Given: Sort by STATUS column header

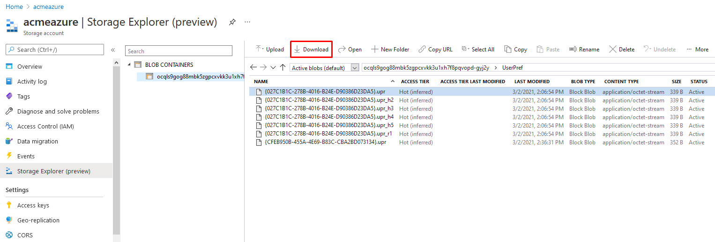Looking at the screenshot, I should click(x=699, y=81).
